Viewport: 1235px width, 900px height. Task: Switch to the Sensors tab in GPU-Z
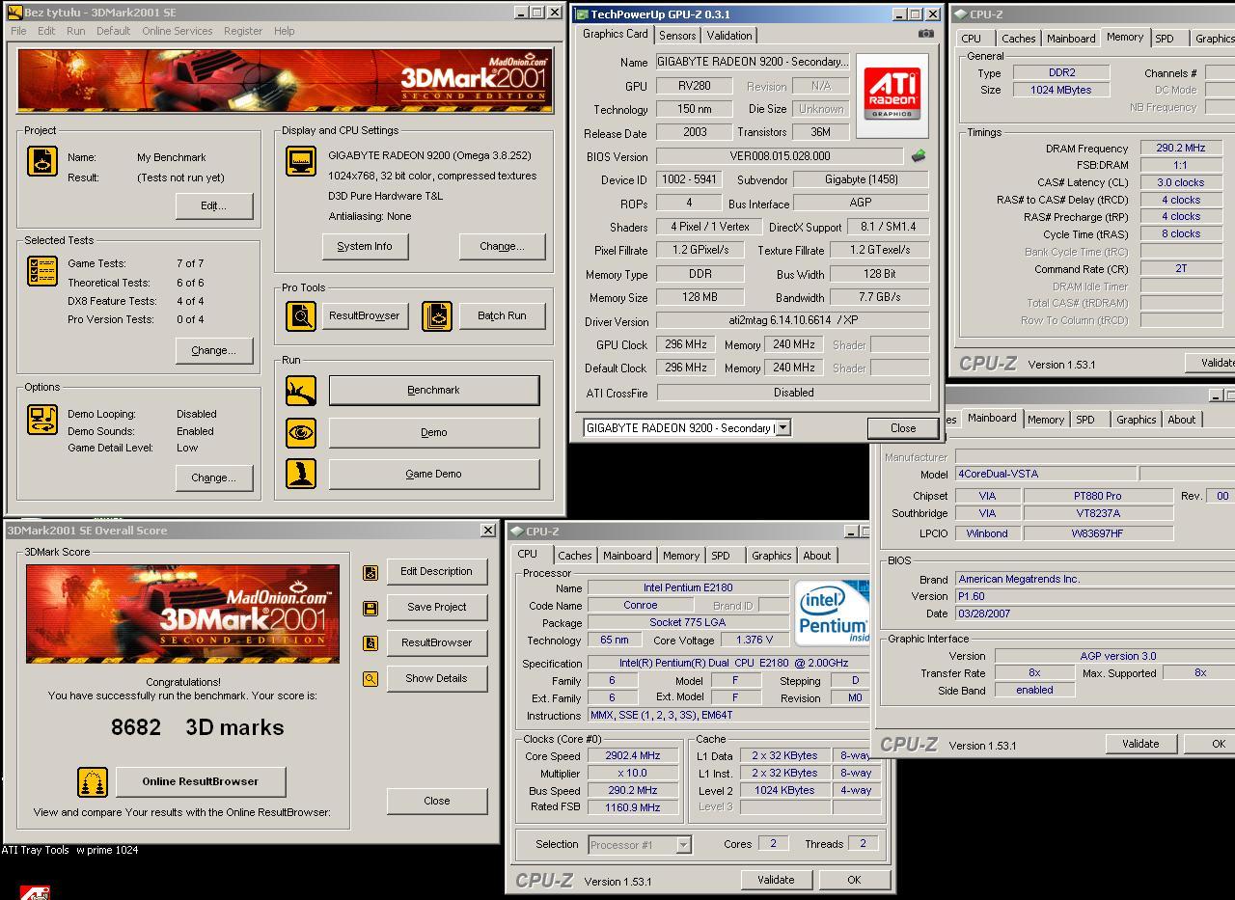click(677, 35)
